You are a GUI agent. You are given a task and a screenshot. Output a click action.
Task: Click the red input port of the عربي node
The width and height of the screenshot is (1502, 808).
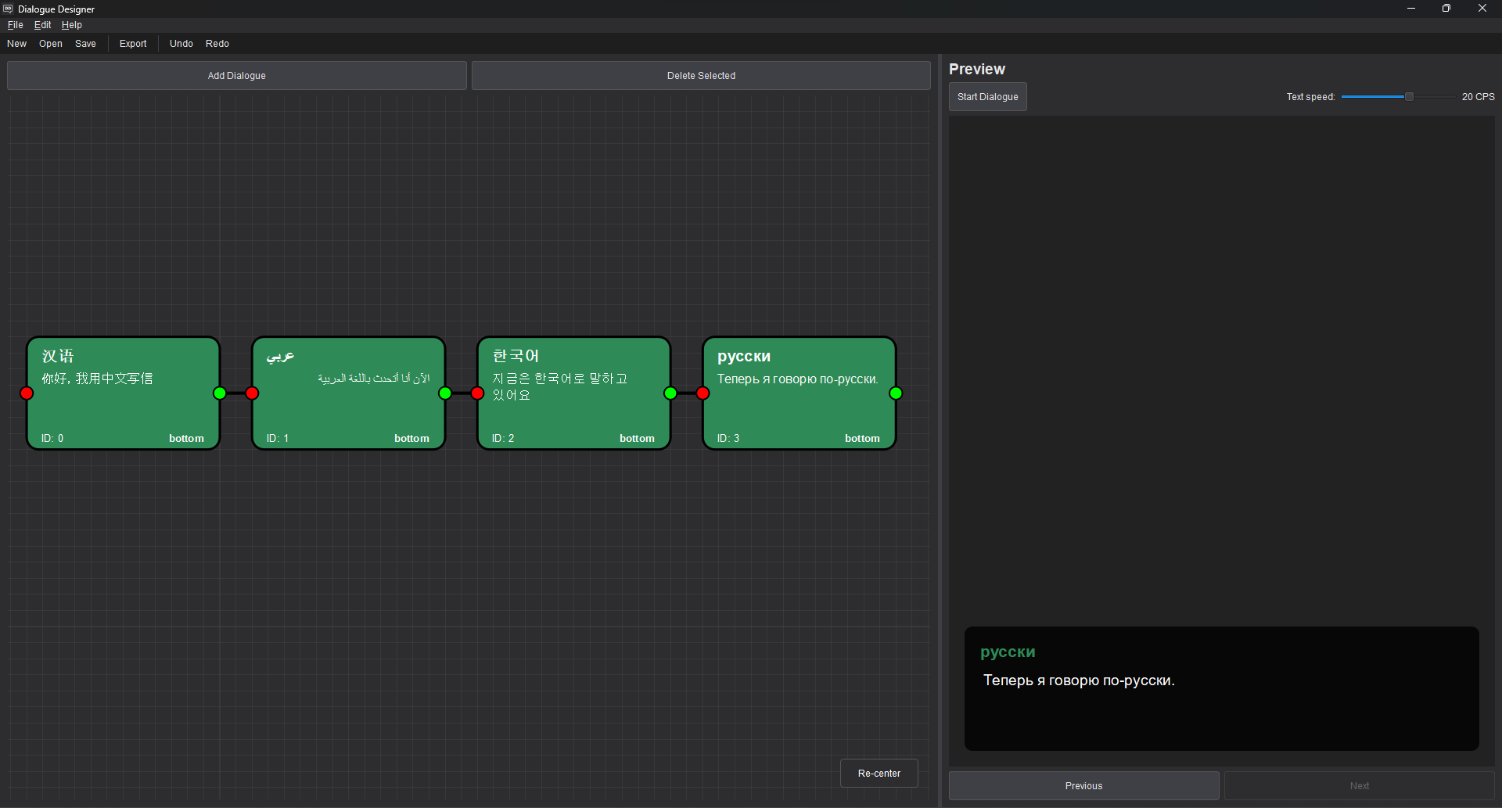[252, 393]
